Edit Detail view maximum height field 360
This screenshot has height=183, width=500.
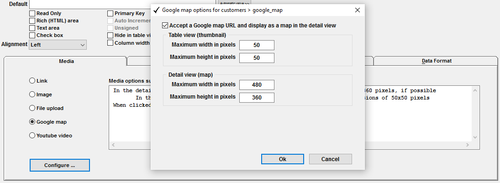[257, 98]
